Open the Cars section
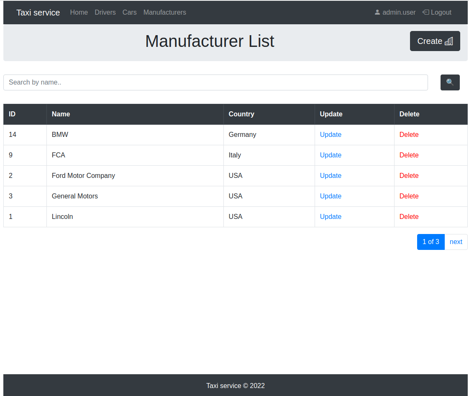Viewport: 469px width, 396px height. (130, 12)
